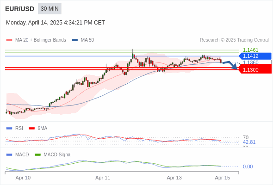Viewport: 273px width, 185px height.
Task: Click the green MACD Signal legend marker
Action: click(x=37, y=155)
